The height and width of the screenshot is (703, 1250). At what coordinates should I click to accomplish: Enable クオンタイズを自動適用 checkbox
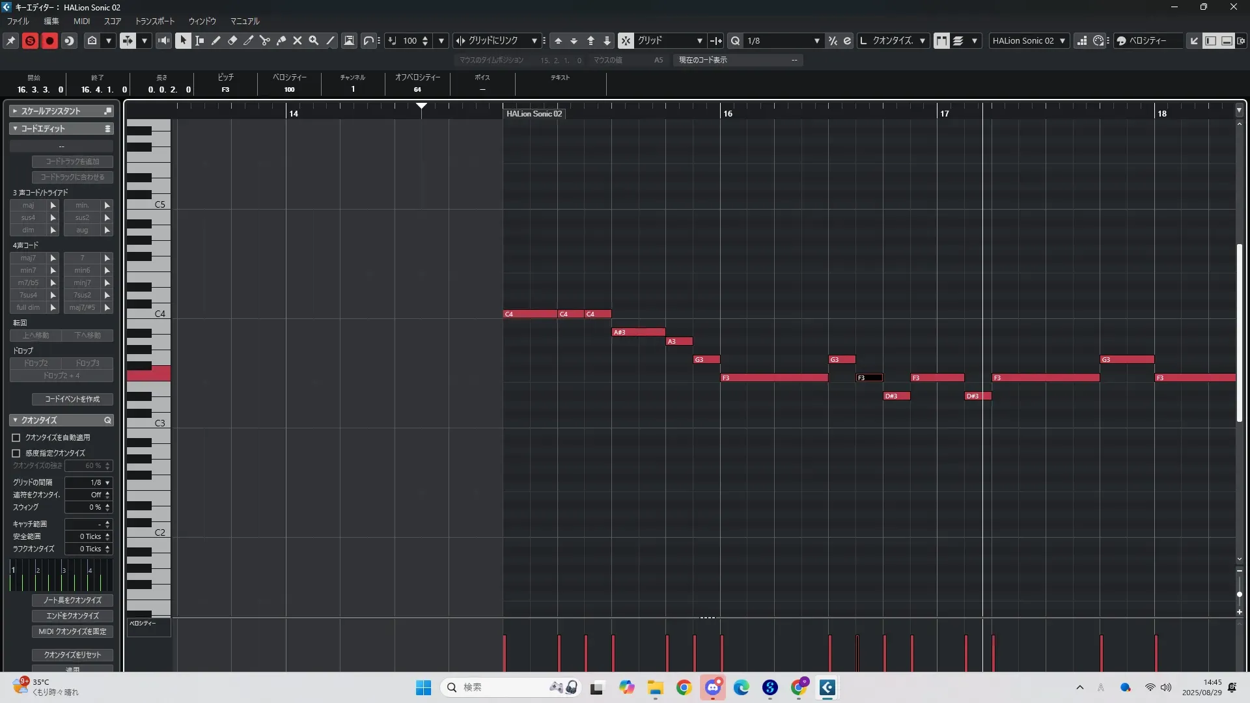(x=16, y=437)
